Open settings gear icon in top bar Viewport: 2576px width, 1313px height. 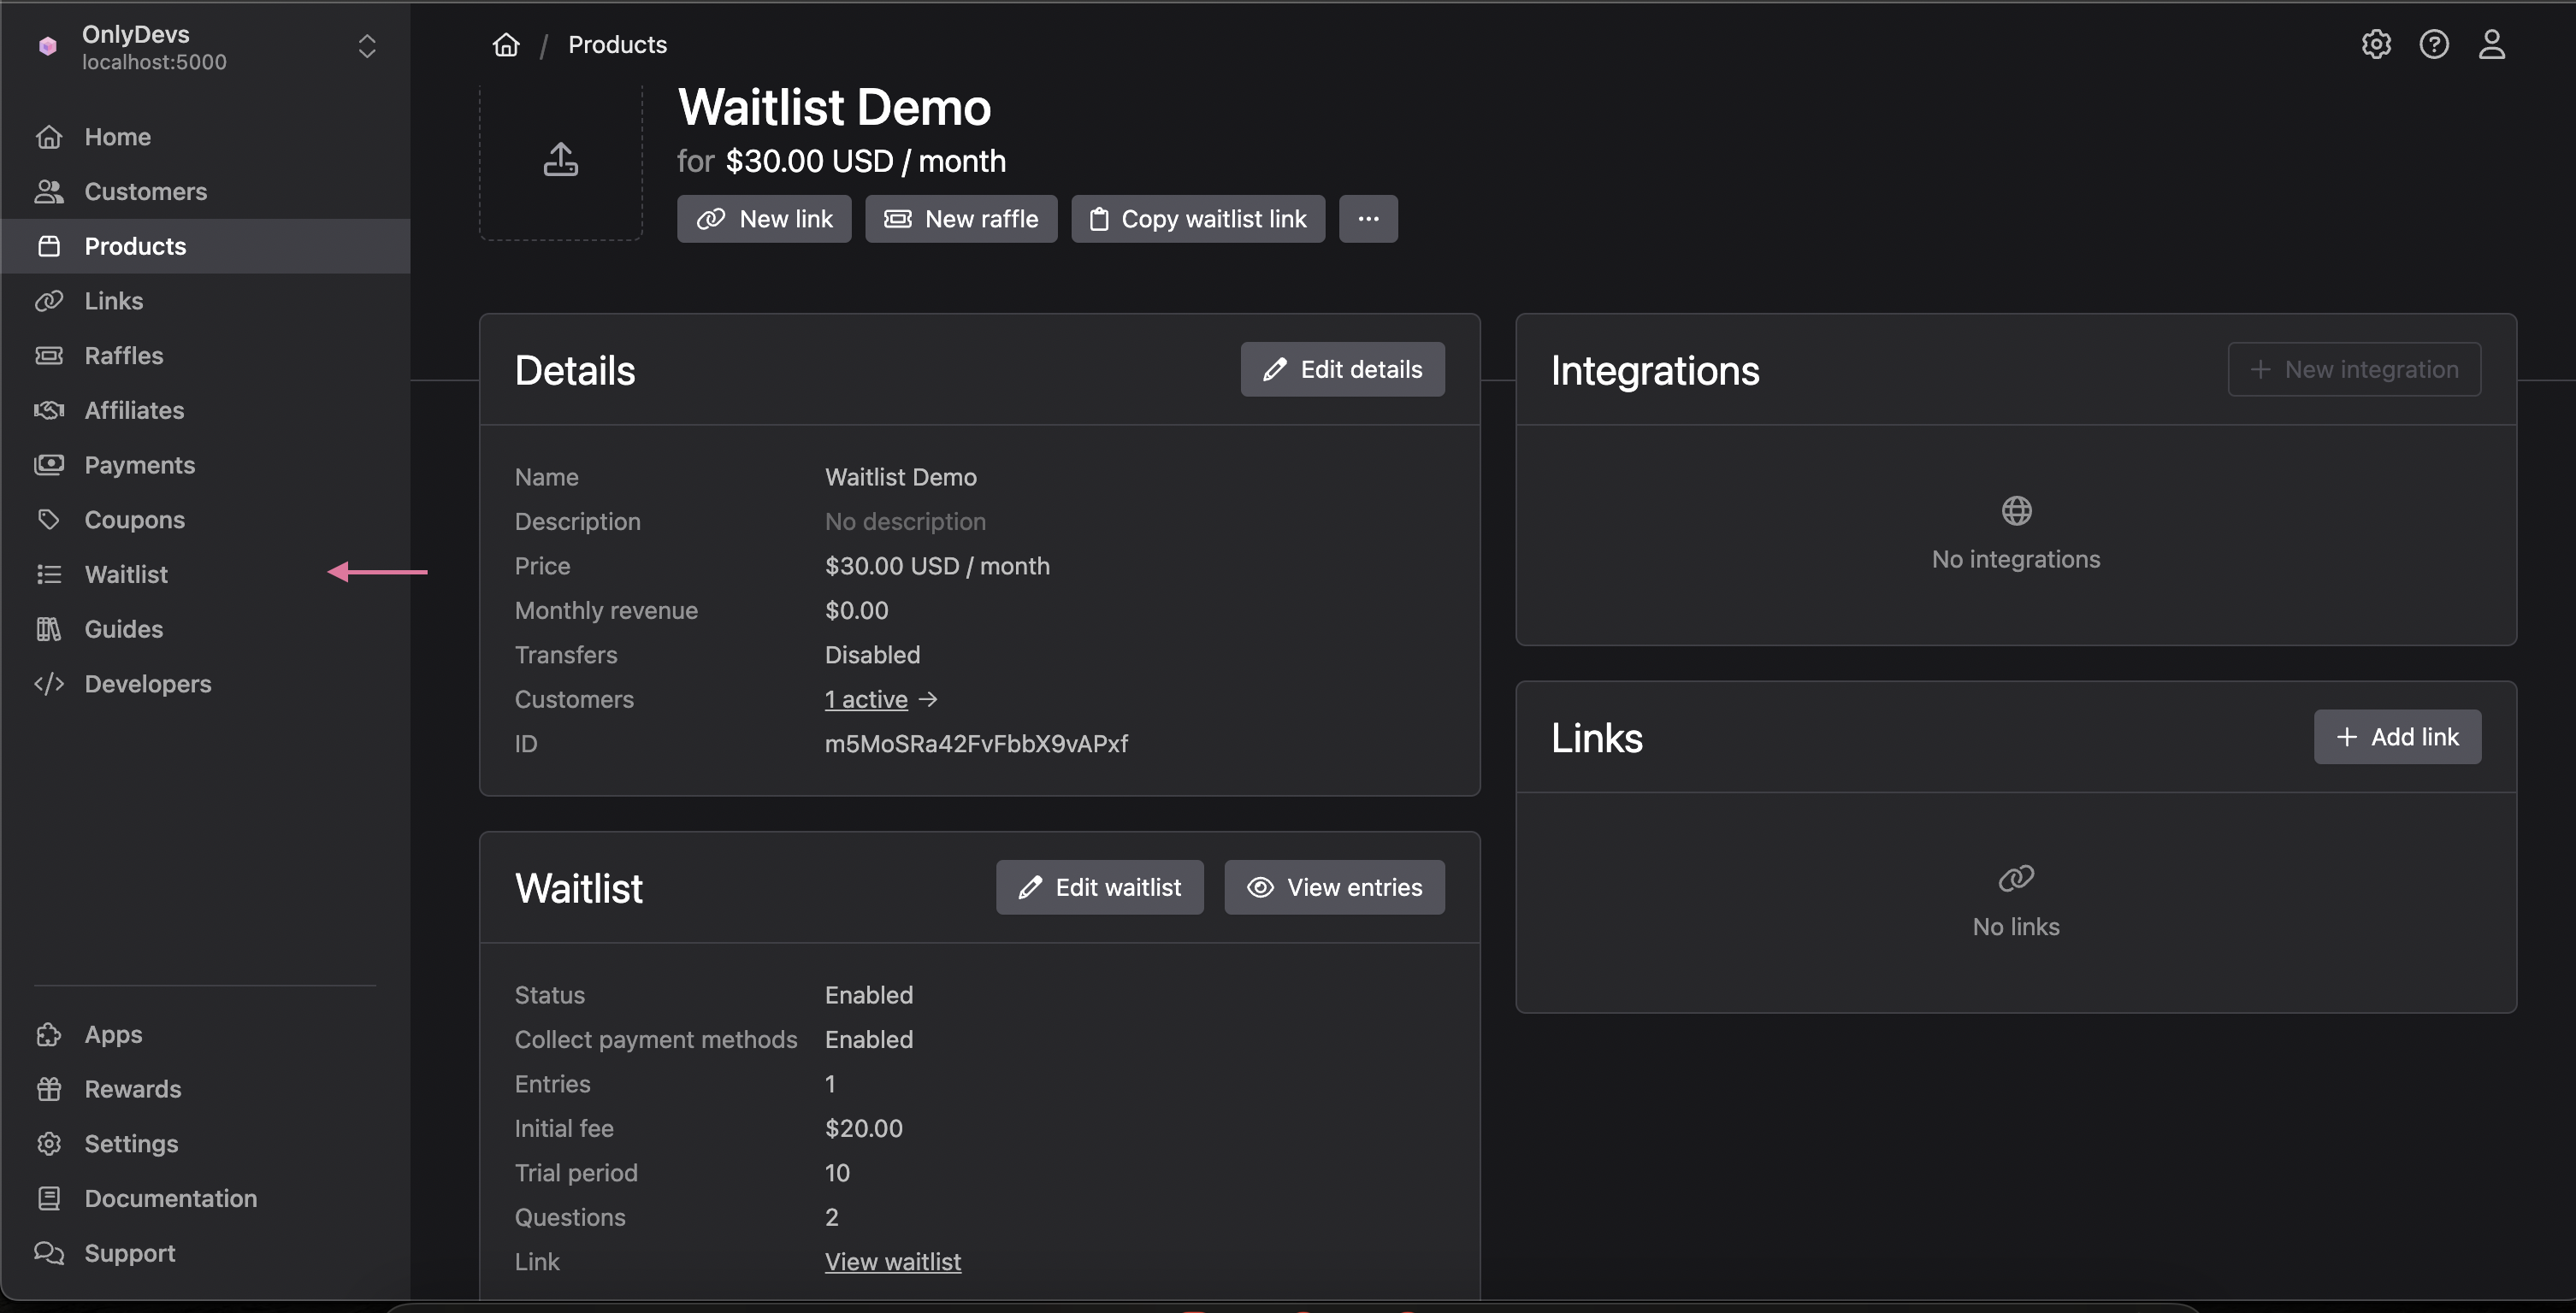[2376, 45]
